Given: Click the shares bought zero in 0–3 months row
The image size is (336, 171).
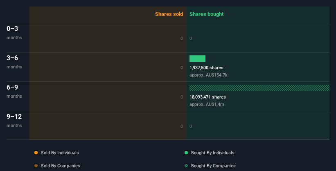Looking at the screenshot, I should 191,38.
